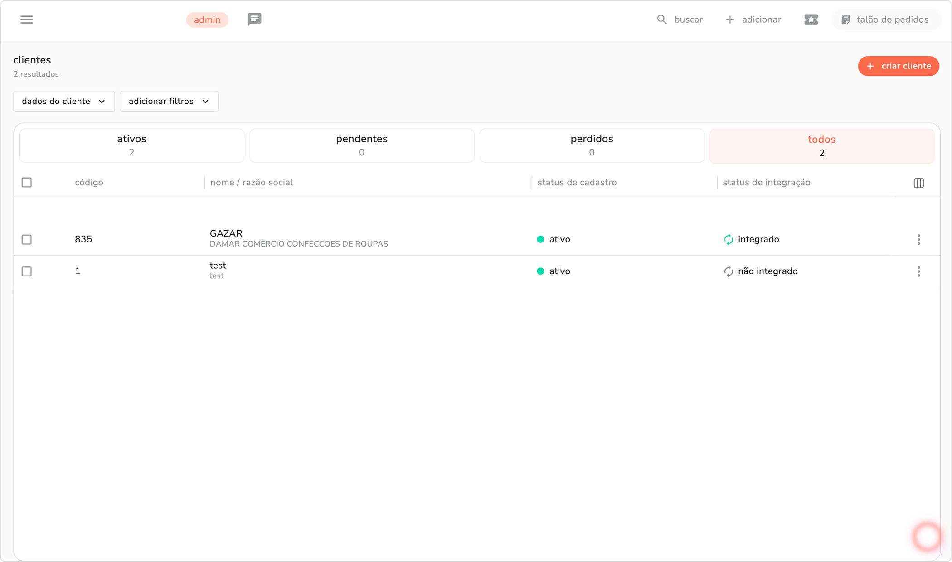Open the adicionar filtros dropdown

click(x=169, y=101)
